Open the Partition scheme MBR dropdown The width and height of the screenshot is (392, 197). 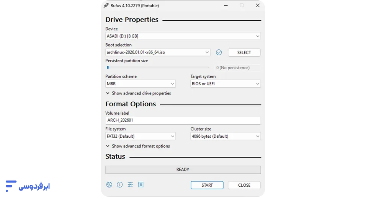pos(140,84)
